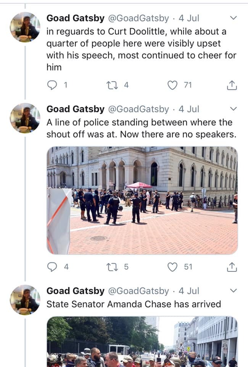The height and width of the screenshot is (367, 248).
Task: Open the 4 Jul timestamp on the Amanda Chase tweet
Action: pos(189,291)
